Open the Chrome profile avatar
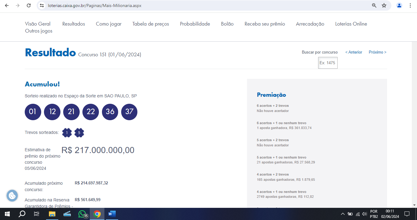 pyautogui.click(x=399, y=5)
